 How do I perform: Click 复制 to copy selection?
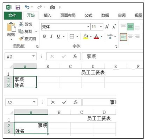coord(25,32)
